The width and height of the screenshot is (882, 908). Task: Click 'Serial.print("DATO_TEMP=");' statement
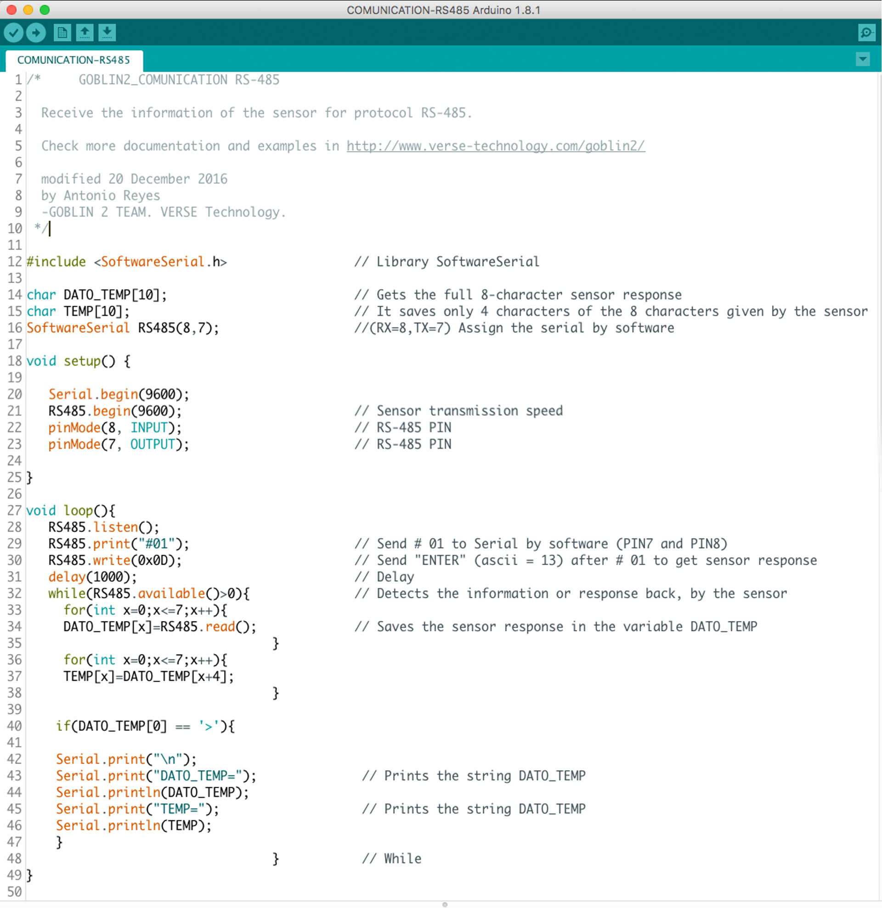click(156, 776)
